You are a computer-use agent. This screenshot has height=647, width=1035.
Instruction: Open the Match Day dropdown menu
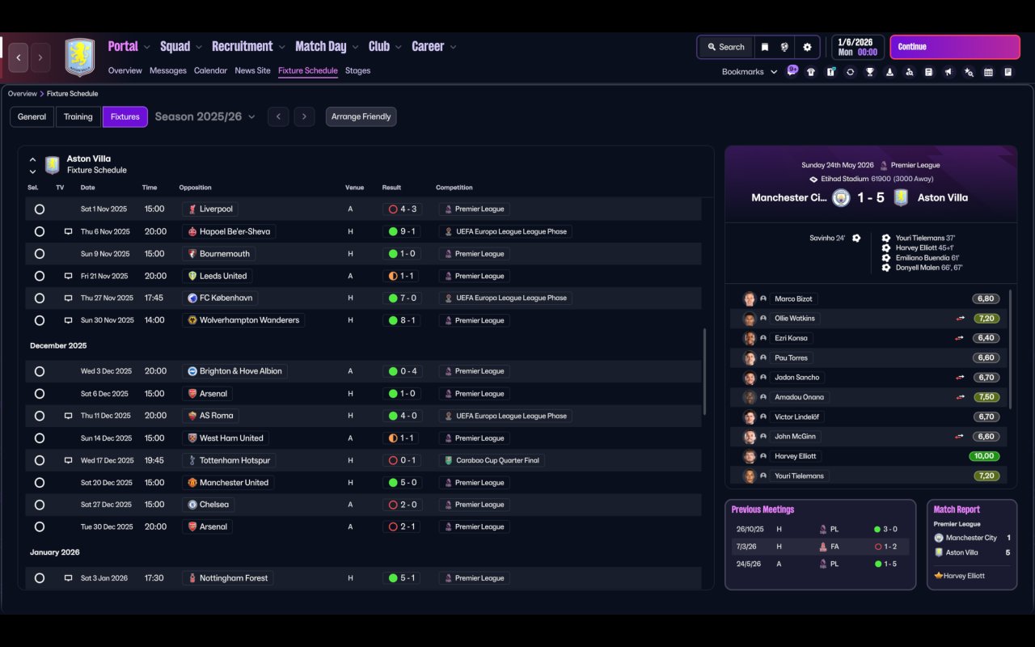(327, 46)
